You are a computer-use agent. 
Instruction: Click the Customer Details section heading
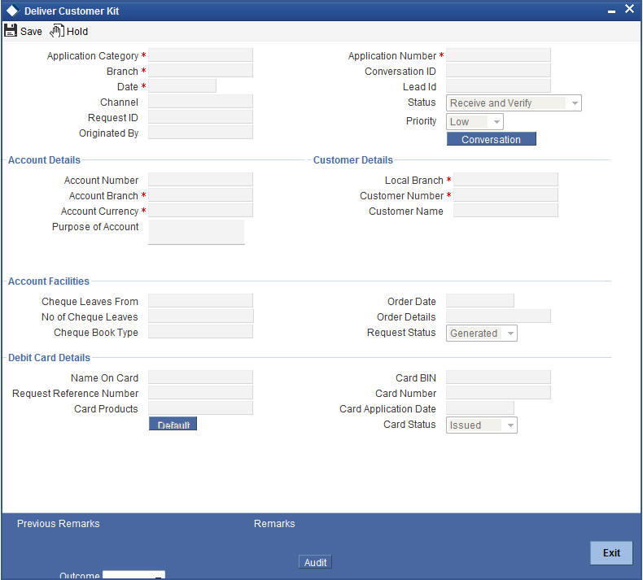point(353,160)
